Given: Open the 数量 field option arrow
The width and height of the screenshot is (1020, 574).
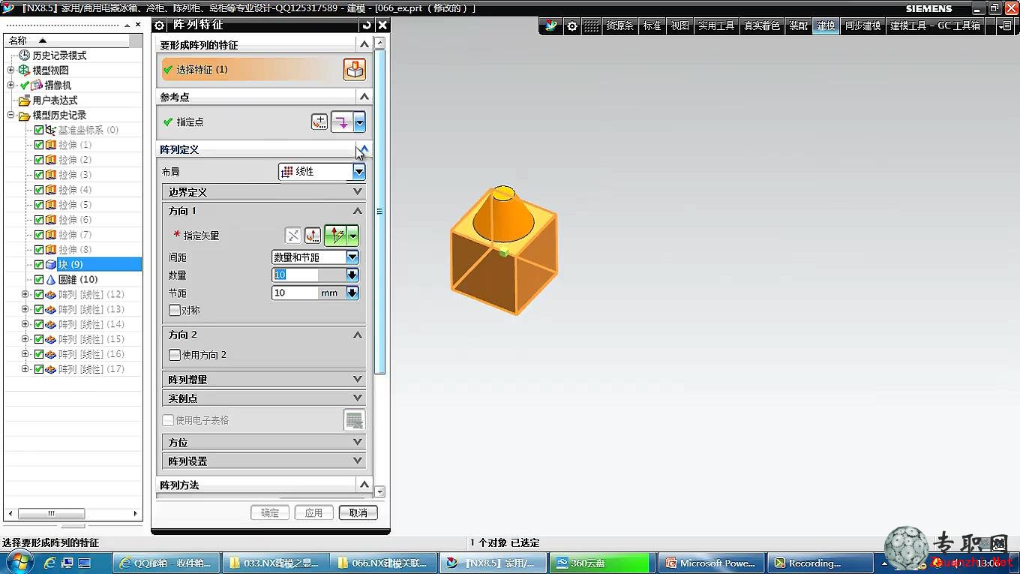Looking at the screenshot, I should [352, 275].
